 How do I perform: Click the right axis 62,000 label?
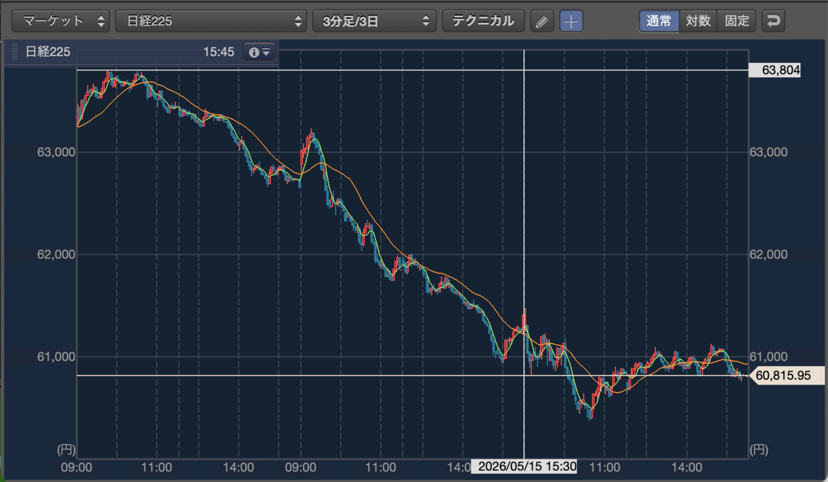coord(768,254)
